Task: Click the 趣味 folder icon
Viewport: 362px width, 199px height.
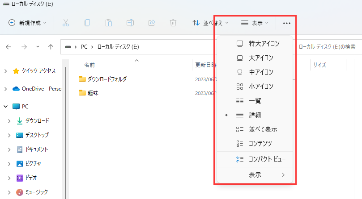Action: tap(82, 93)
